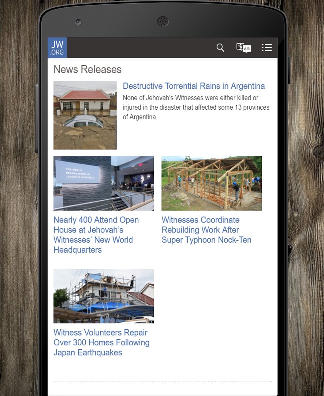Viewport: 324px width, 396px height.
Task: Open the language selection icon
Action: (x=243, y=47)
